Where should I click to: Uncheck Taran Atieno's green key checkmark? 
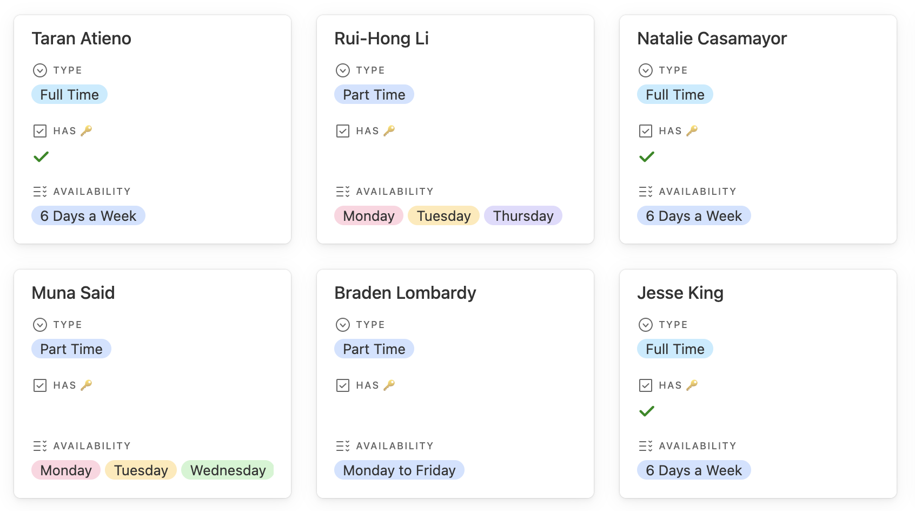tap(41, 157)
